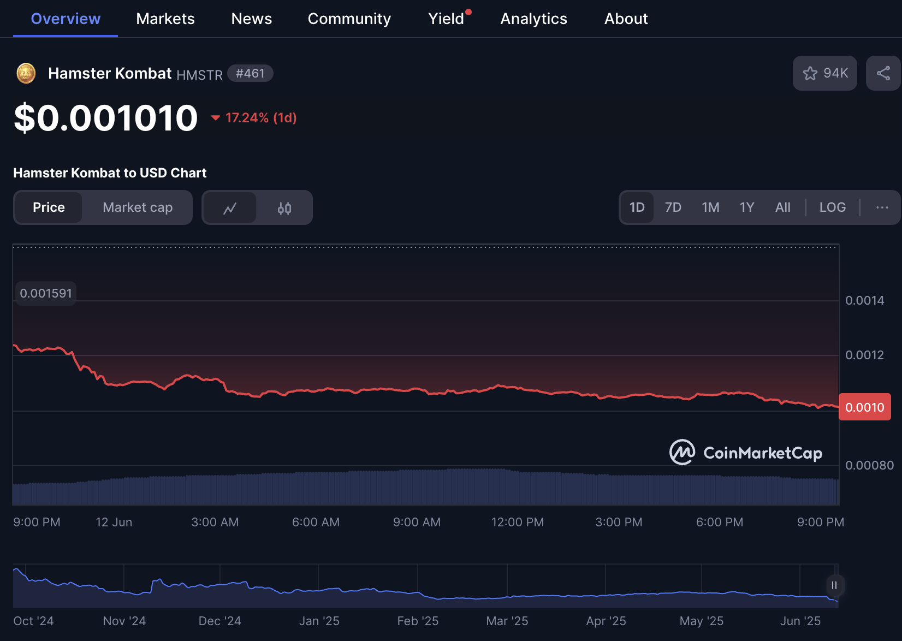Click the Hamster Kombat coin logo
This screenshot has width=902, height=641.
point(26,73)
